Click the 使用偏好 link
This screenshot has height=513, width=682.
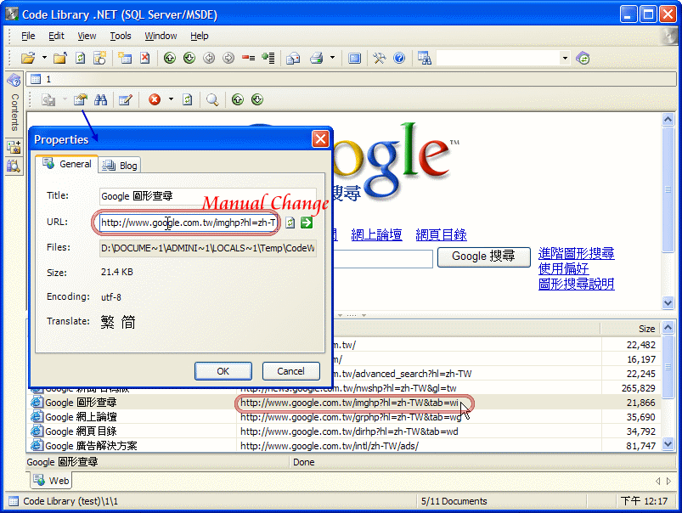pos(564,268)
